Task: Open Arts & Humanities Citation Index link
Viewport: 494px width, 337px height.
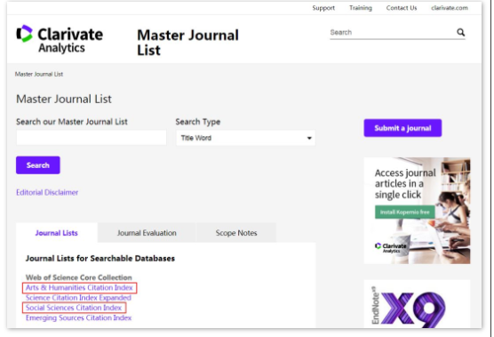Action: pos(79,287)
